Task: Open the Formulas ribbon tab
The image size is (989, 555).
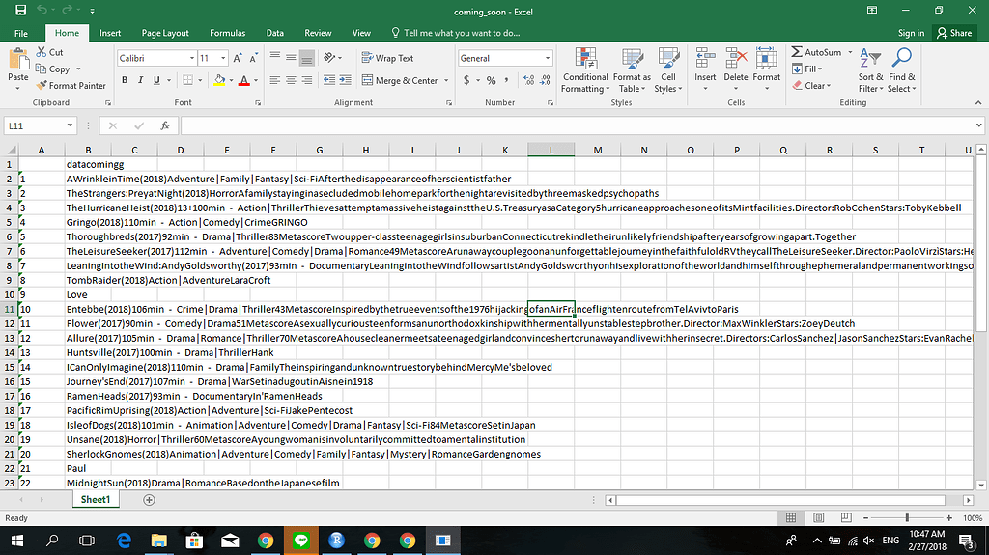Action: pyautogui.click(x=228, y=33)
